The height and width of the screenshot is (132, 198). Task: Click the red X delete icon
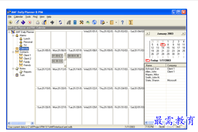pyautogui.click(x=30, y=22)
